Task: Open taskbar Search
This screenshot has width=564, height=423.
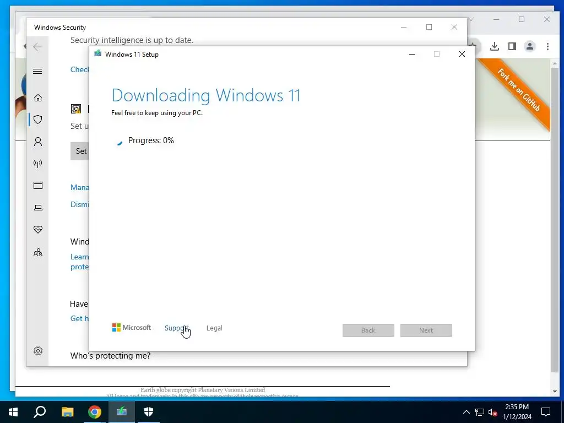Action: (x=40, y=412)
